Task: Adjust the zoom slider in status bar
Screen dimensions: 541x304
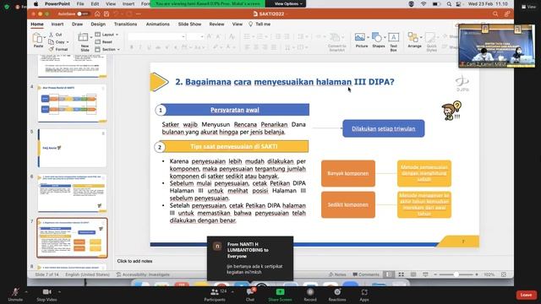Action: (x=456, y=274)
